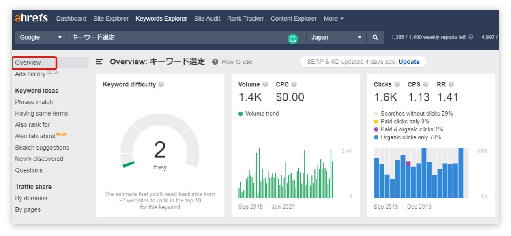This screenshot has width=511, height=236.
Task: Open Dashboard in the top navigation
Action: tap(71, 19)
